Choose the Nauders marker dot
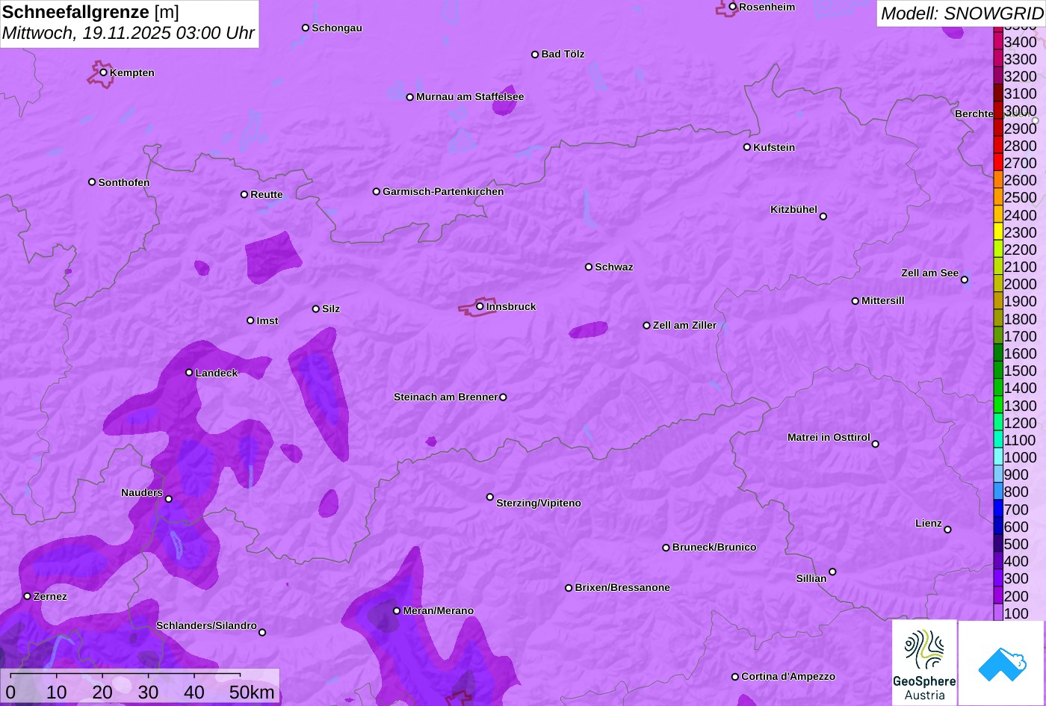The image size is (1046, 706). point(169,499)
